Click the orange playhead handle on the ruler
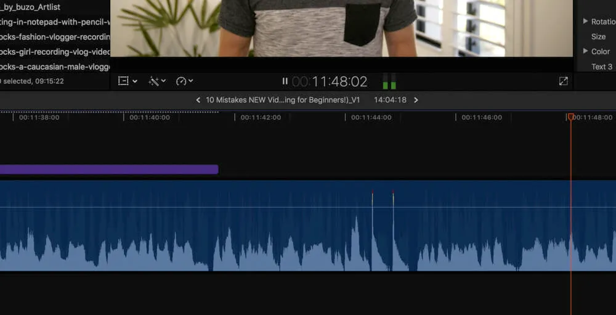616x315 pixels. [571, 117]
